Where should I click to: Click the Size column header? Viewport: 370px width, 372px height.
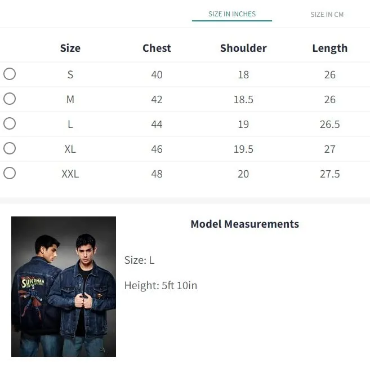[x=70, y=48]
